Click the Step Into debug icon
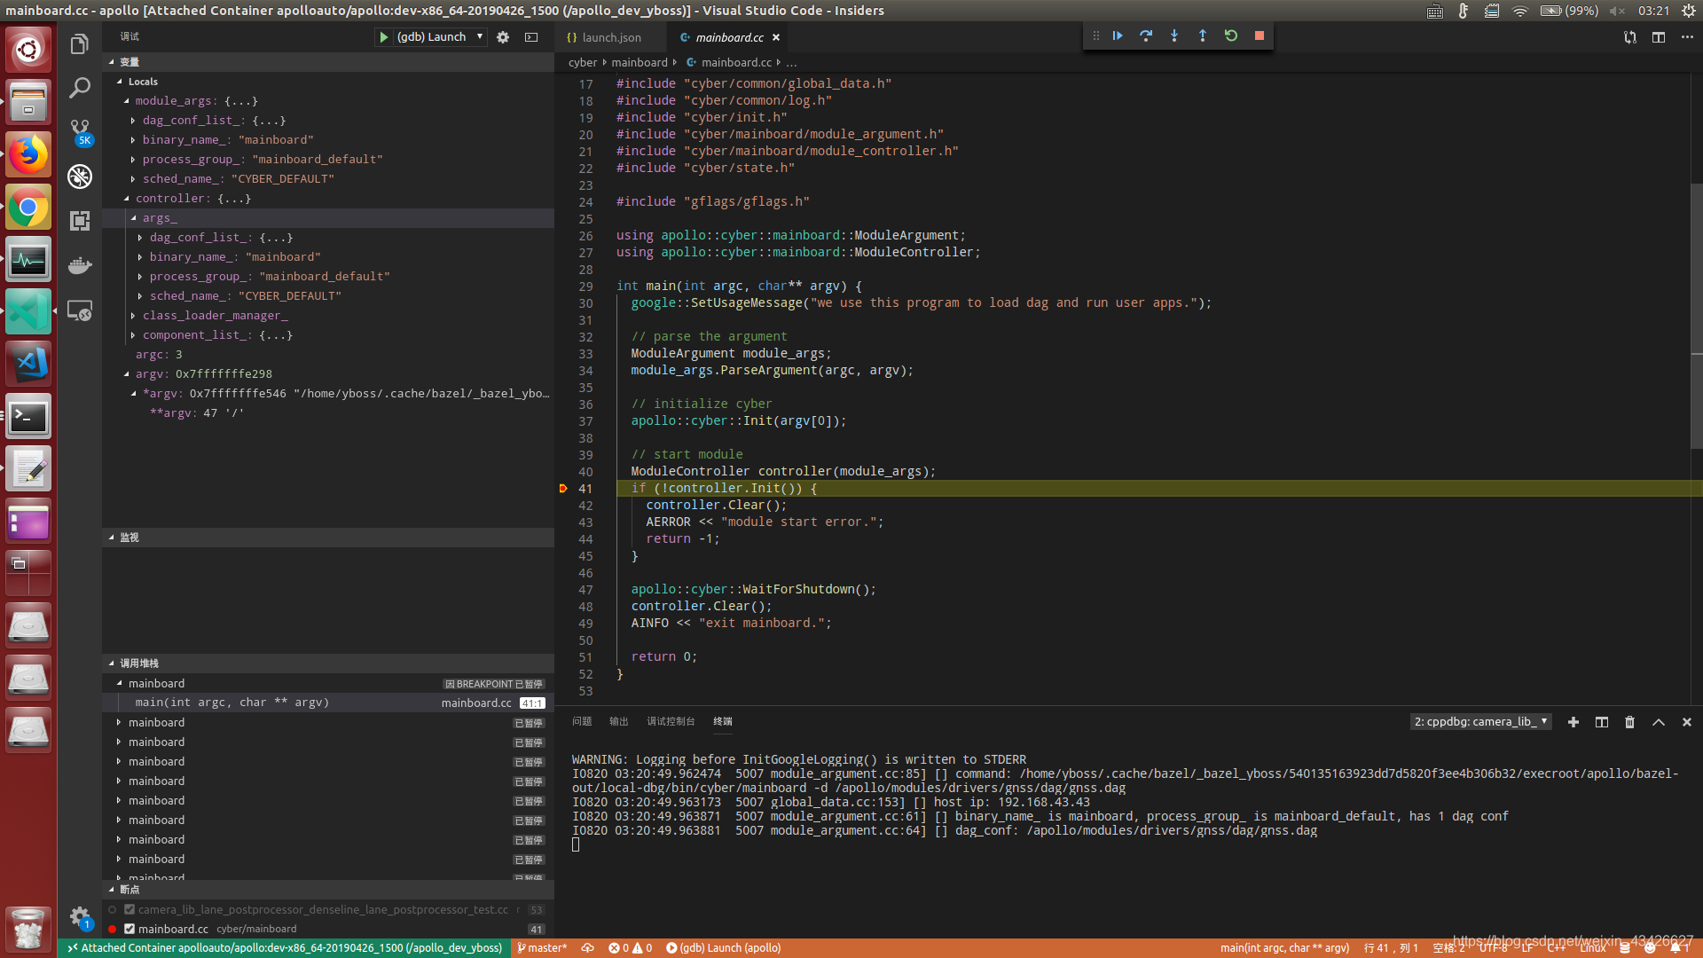1703x958 pixels. 1173,35
